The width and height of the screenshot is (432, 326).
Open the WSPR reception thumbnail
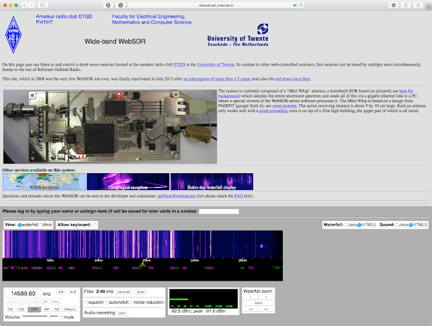click(44, 182)
